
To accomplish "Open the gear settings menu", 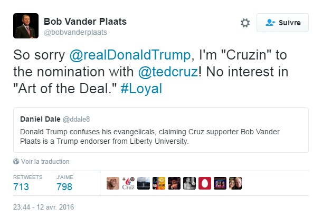I will (x=245, y=23).
